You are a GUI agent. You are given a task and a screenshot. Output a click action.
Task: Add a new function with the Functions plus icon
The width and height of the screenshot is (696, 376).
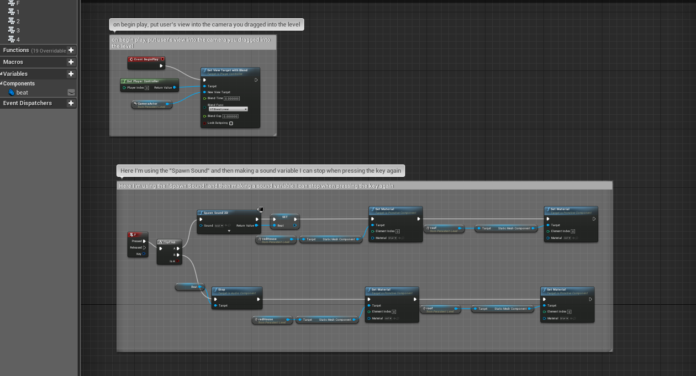coord(71,50)
